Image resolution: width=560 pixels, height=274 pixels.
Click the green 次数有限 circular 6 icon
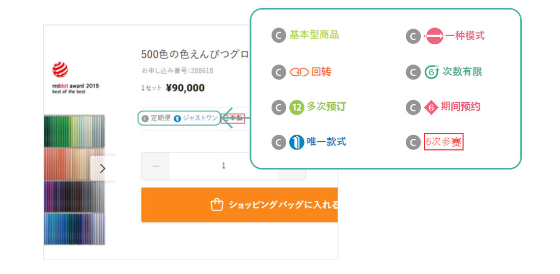coord(432,72)
